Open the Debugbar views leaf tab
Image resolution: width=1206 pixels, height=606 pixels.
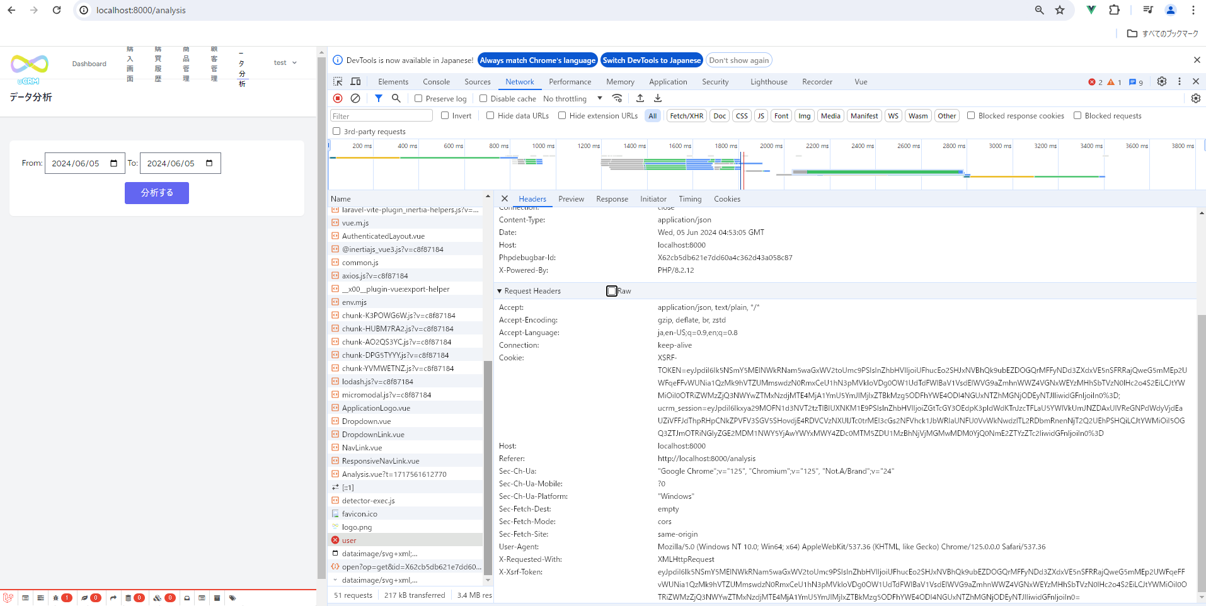coord(91,598)
